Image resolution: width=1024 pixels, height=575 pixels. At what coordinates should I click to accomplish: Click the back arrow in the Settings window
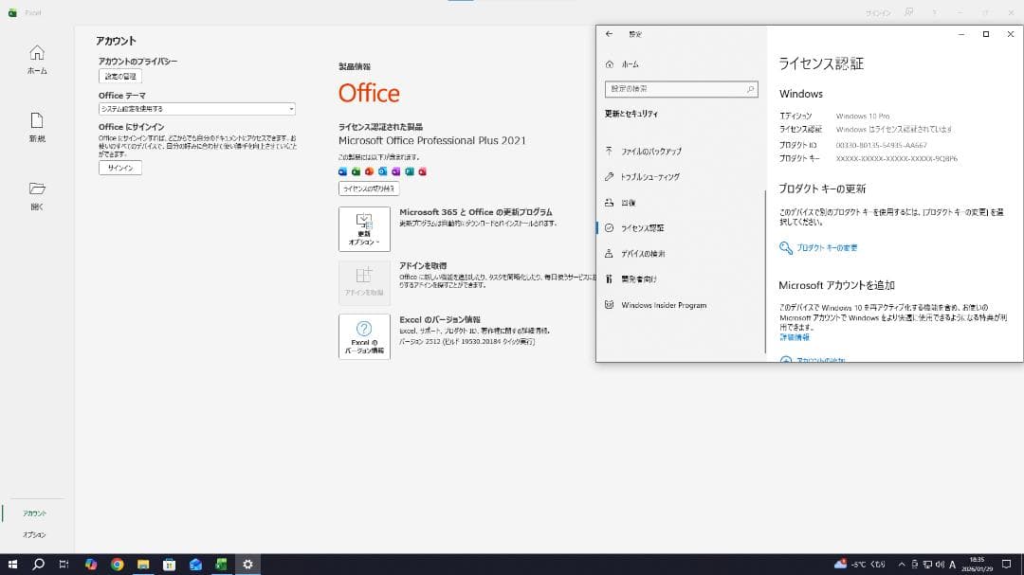click(610, 34)
